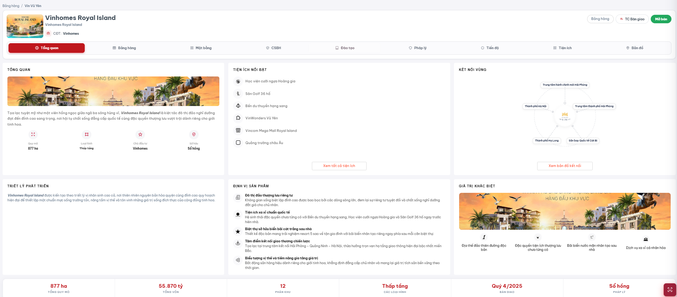Click the developer icon beside CĐT Vinhomes
The width and height of the screenshot is (677, 297).
point(48,33)
